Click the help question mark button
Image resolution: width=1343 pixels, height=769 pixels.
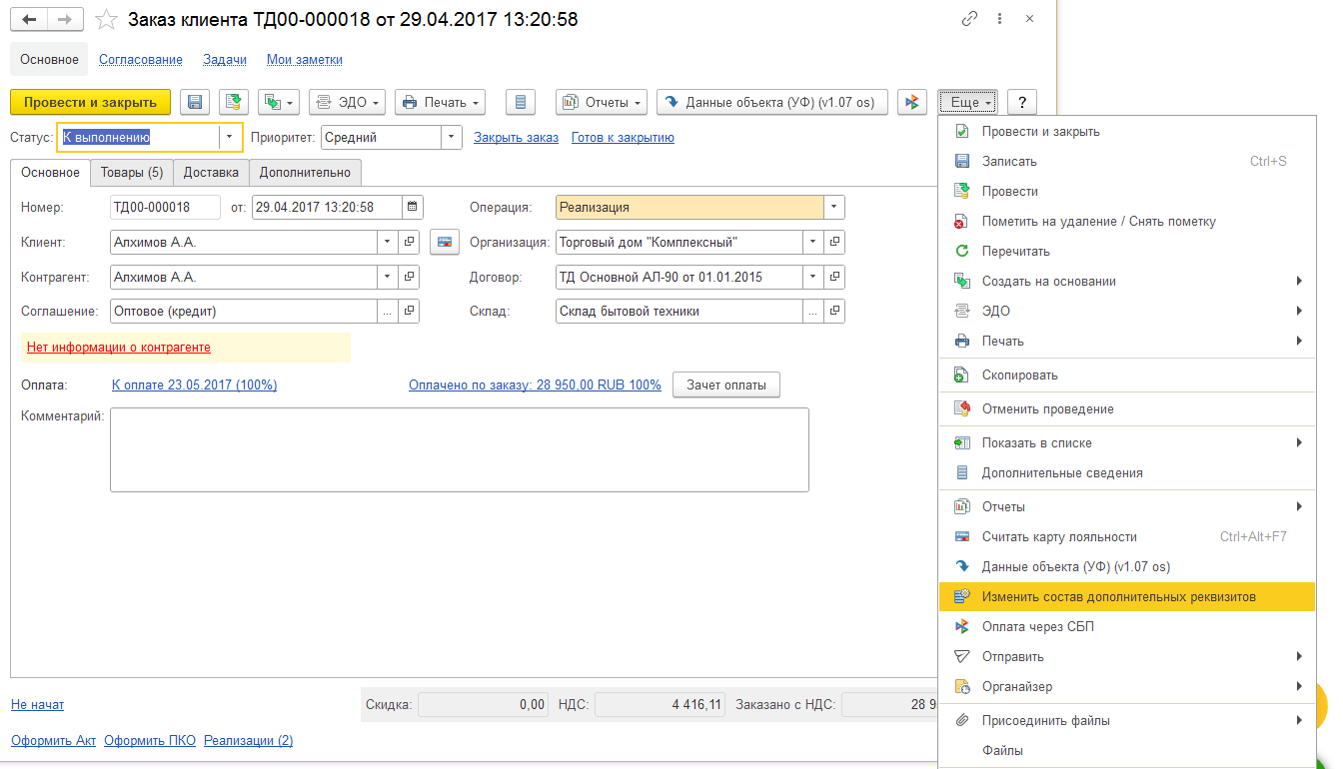pos(1021,102)
